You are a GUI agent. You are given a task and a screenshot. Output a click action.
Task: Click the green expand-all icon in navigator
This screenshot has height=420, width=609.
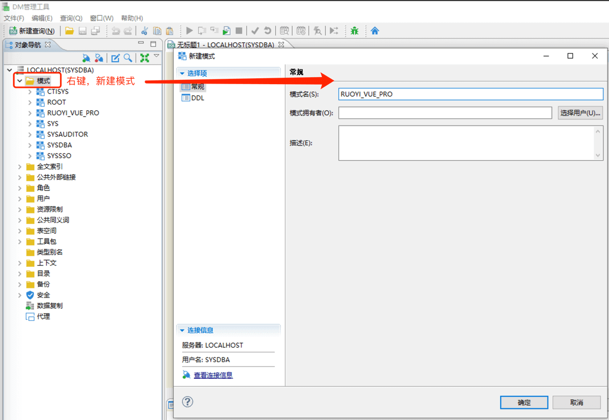click(144, 58)
